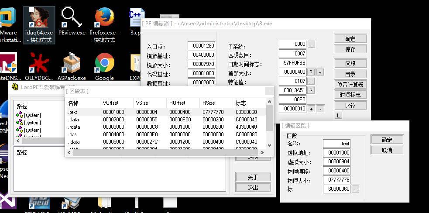Open the ASPack.exe desktop shortcut
429x213 pixels.
(x=72, y=66)
